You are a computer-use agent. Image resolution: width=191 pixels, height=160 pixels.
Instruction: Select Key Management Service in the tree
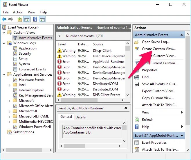[x=36, y=95]
